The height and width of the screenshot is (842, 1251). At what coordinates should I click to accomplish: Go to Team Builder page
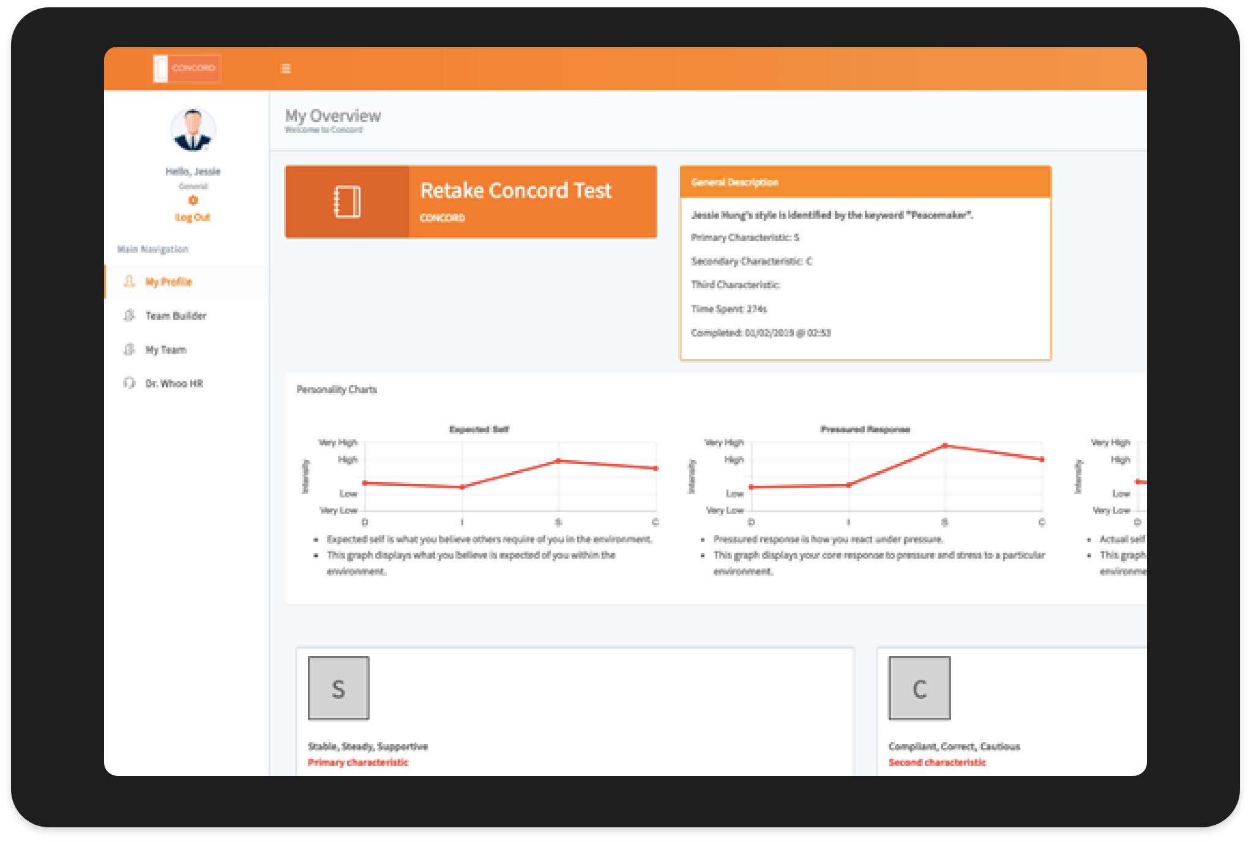[x=176, y=316]
